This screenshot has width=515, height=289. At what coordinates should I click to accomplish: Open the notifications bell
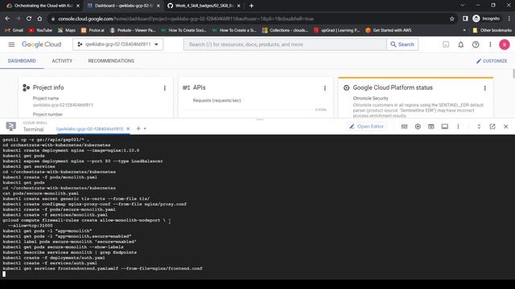point(461,45)
